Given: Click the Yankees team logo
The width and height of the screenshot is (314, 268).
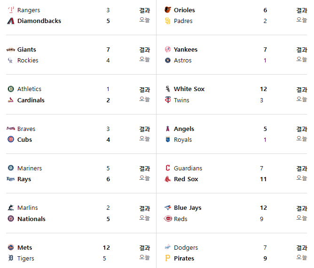Looking at the screenshot, I should pyautogui.click(x=168, y=49).
